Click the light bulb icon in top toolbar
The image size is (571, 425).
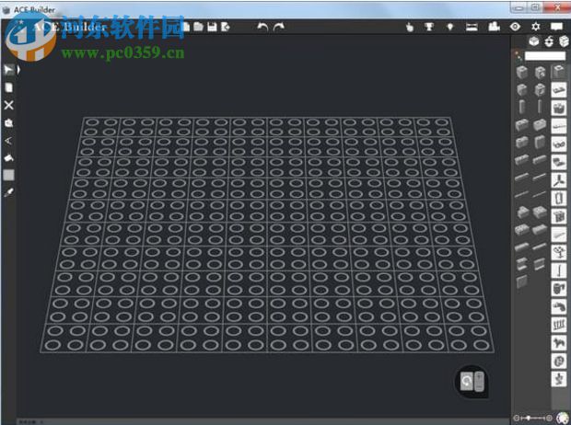[450, 27]
